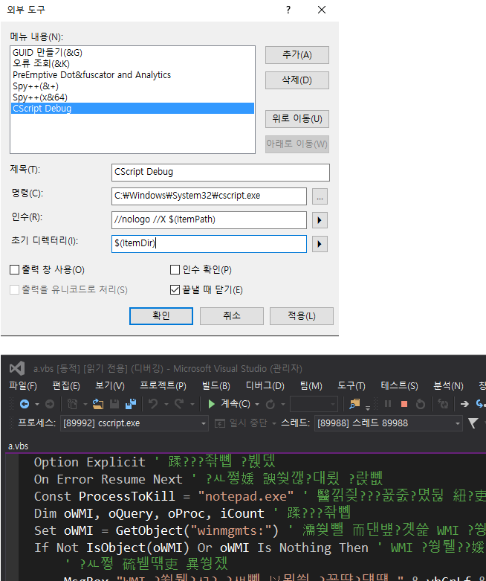
Task: Open the Undo history dropdown arrow
Action: (166, 404)
